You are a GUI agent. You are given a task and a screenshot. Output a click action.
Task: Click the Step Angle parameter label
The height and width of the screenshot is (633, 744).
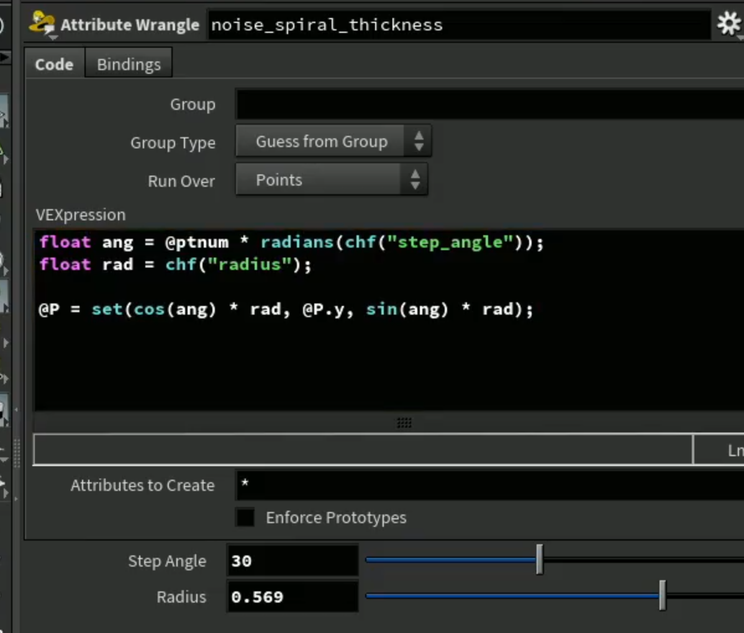pos(167,561)
